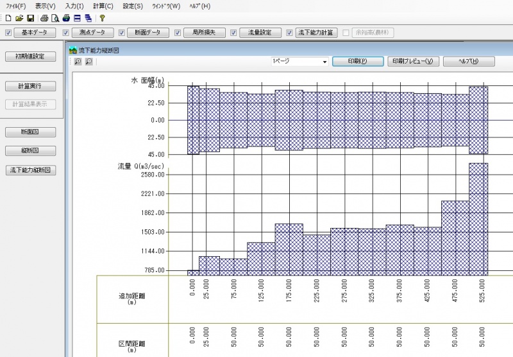Open print preview magnifier page icon

[55, 19]
